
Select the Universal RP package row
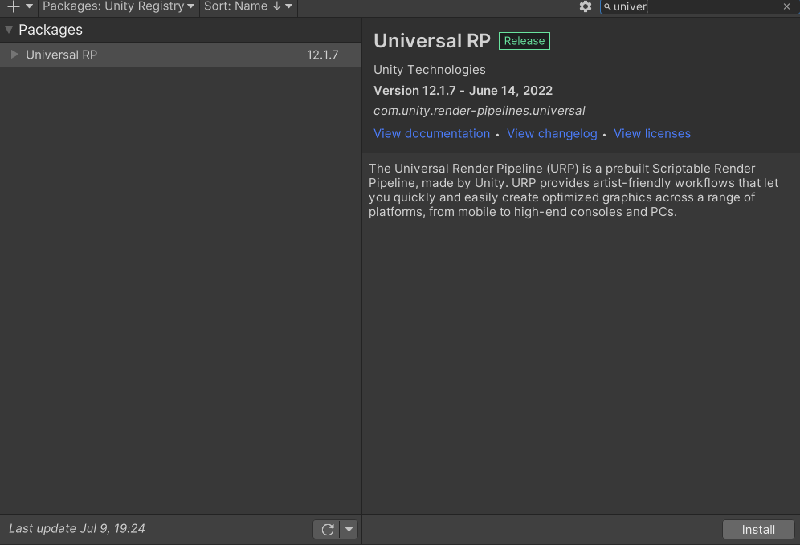coord(161,55)
